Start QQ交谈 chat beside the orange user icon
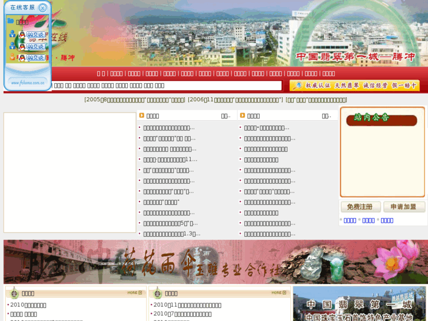Screen dimensions: 428x321 point(32,58)
